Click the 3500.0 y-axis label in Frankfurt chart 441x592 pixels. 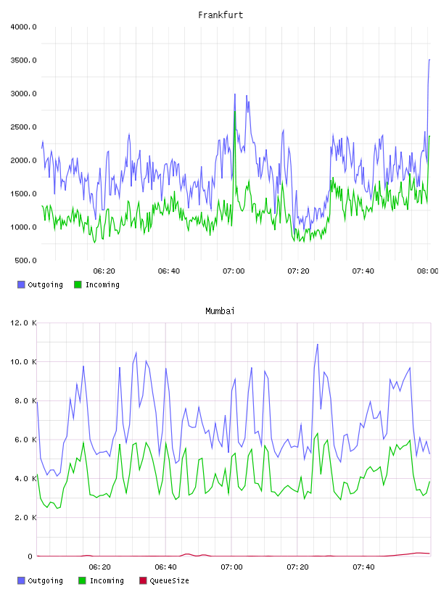coord(23,60)
